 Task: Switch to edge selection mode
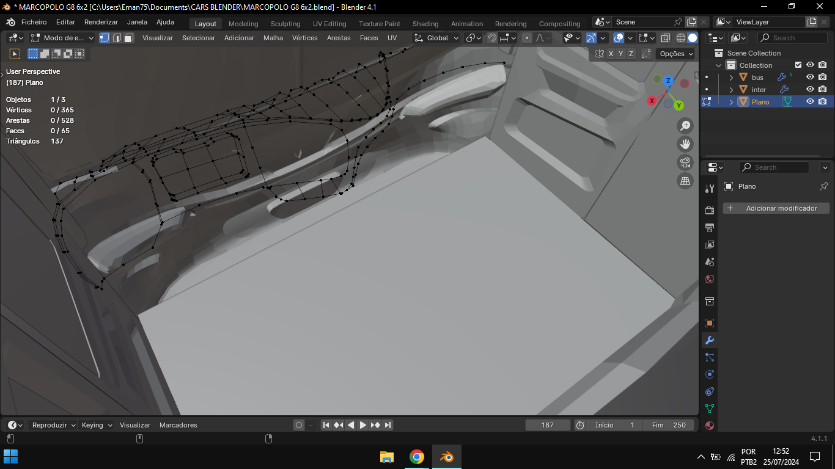click(117, 38)
